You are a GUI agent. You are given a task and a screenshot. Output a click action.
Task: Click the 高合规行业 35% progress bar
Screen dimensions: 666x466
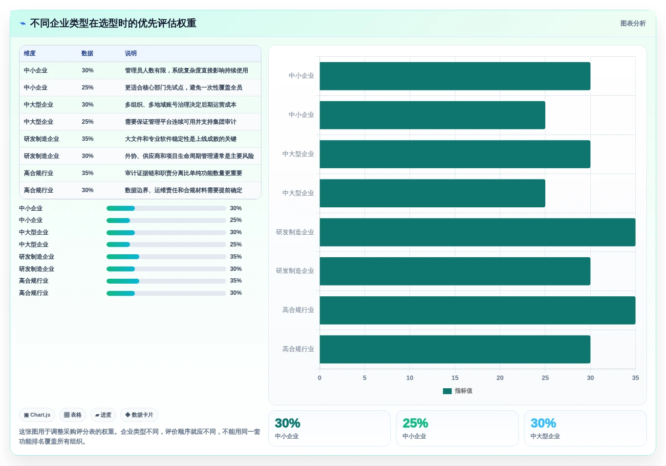[x=166, y=281]
